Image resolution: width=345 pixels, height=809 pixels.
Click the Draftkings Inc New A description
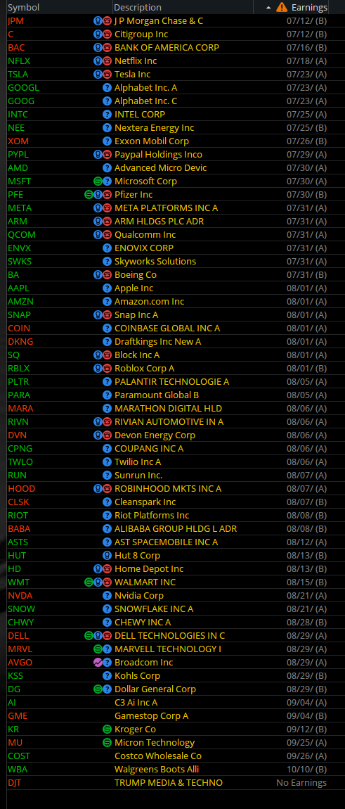point(158,342)
